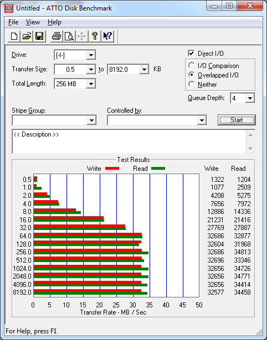
Task: Open Print Preview from the toolbar
Action: (x=69, y=36)
